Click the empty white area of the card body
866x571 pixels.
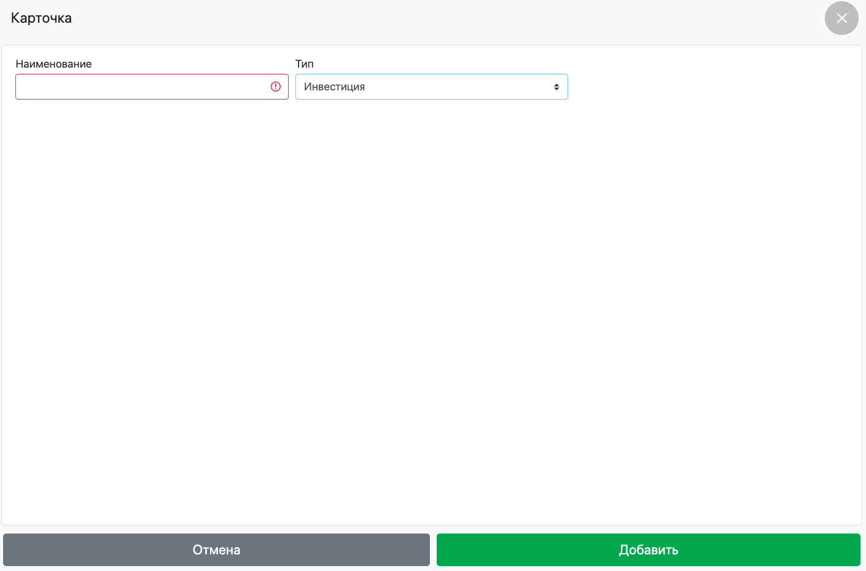click(x=430, y=307)
